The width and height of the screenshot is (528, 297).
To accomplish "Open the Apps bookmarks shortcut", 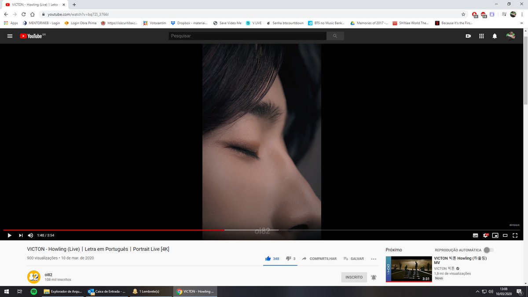I will 11,23.
